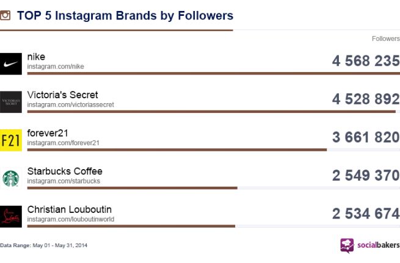Click the socialbakers brand text
Screen dimensions: 400x263
click(x=376, y=245)
